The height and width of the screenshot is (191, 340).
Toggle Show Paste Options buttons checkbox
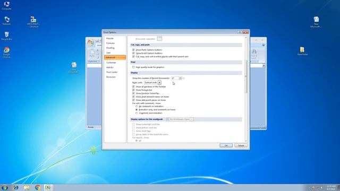133,50
